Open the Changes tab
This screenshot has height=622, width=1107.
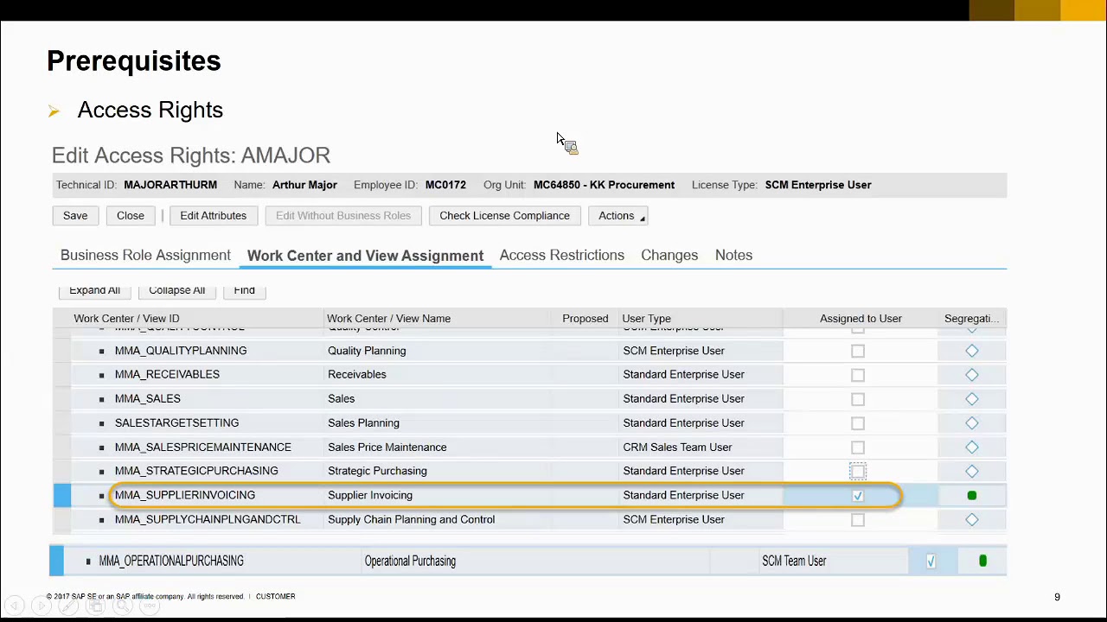pos(669,256)
